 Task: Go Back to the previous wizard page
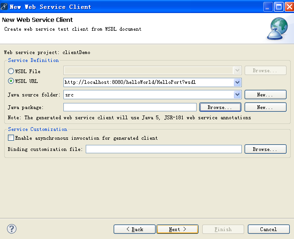(135, 229)
